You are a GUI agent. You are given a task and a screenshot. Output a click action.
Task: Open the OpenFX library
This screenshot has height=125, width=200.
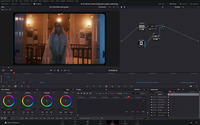click(x=183, y=4)
